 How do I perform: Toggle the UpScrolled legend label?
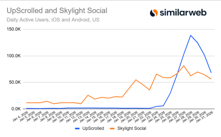[x=93, y=128]
